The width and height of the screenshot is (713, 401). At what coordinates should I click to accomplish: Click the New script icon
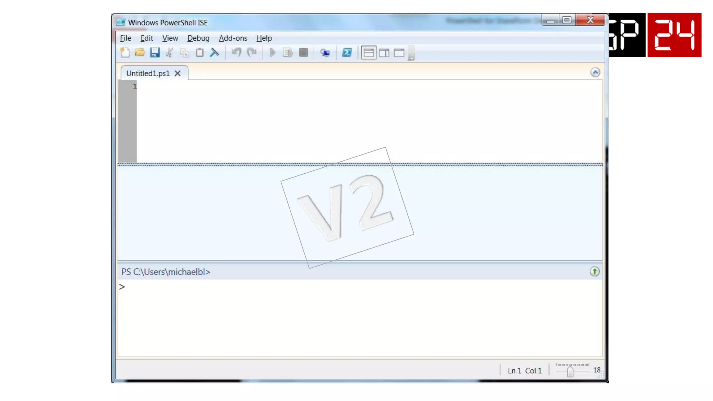point(125,53)
